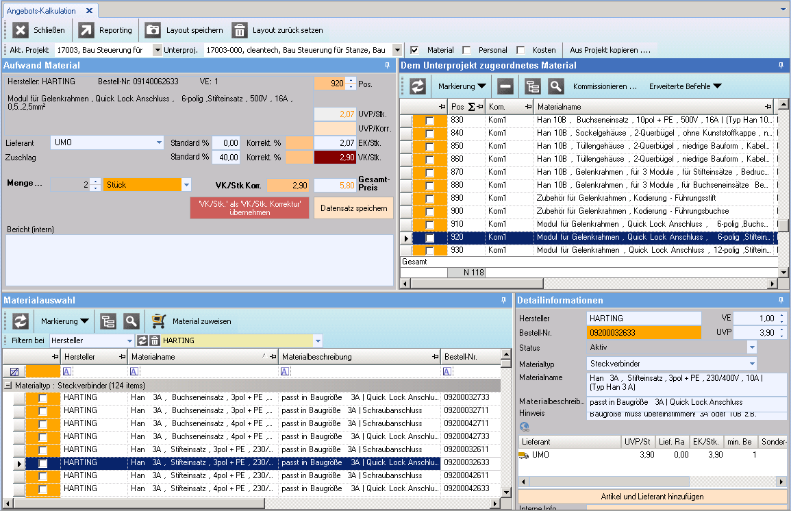Enable the Kosten checkbox
This screenshot has width=791, height=511.
click(520, 50)
